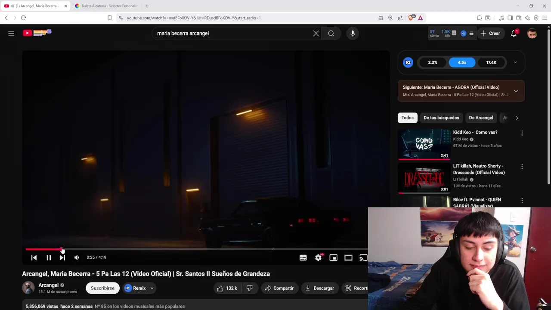Like the video (132 k)
The image size is (551, 310).
[x=227, y=288]
